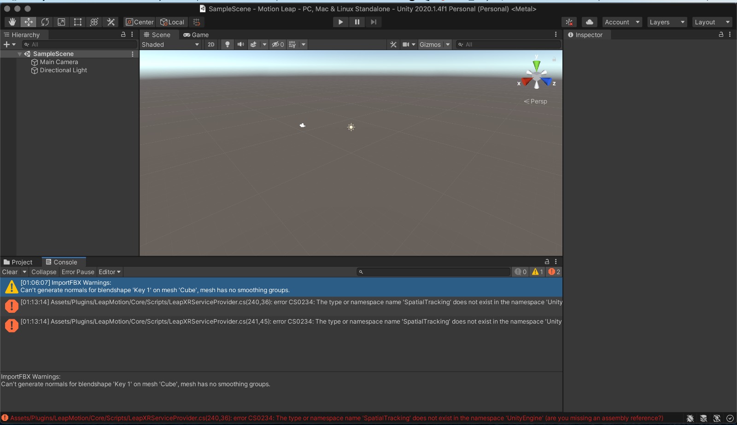The width and height of the screenshot is (737, 425).
Task: Open effects dropdown arrow
Action: [264, 45]
